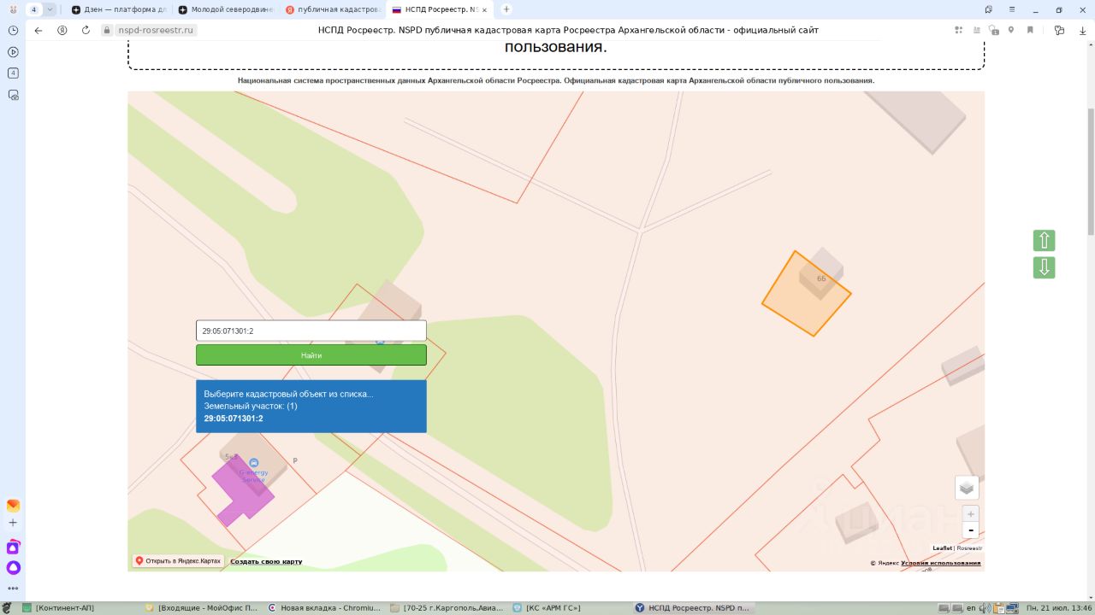
Task: Open history in the browser sidebar
Action: coord(13,30)
